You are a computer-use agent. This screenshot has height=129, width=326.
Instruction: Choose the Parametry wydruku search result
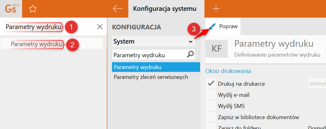point(36,44)
